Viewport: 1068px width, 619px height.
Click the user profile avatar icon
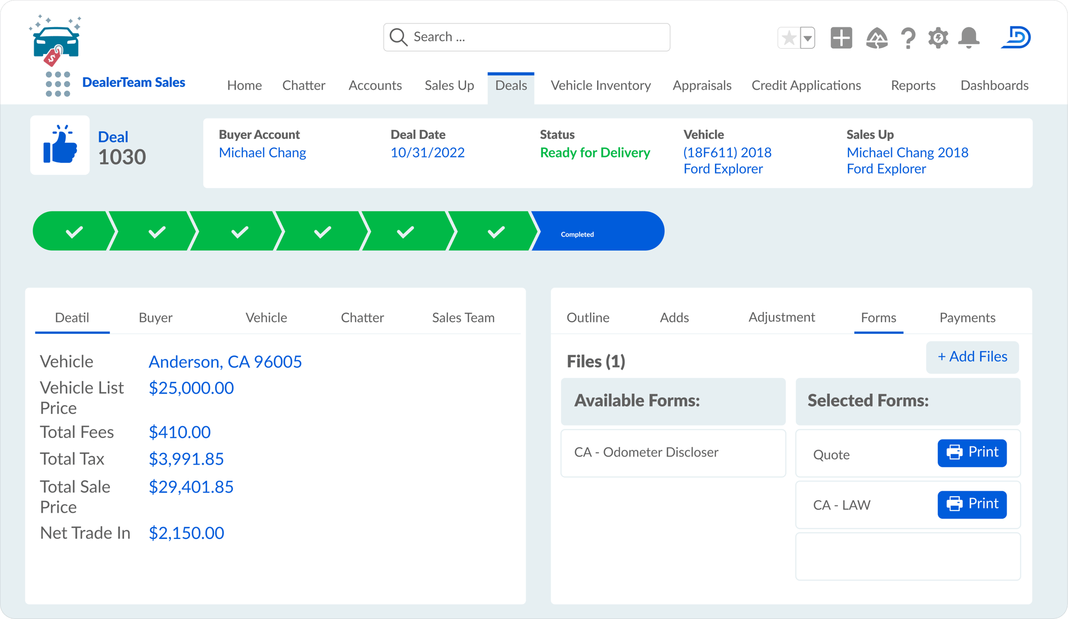point(1016,37)
